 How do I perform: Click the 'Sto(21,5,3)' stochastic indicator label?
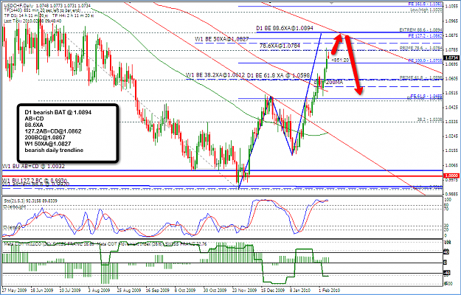point(14,201)
